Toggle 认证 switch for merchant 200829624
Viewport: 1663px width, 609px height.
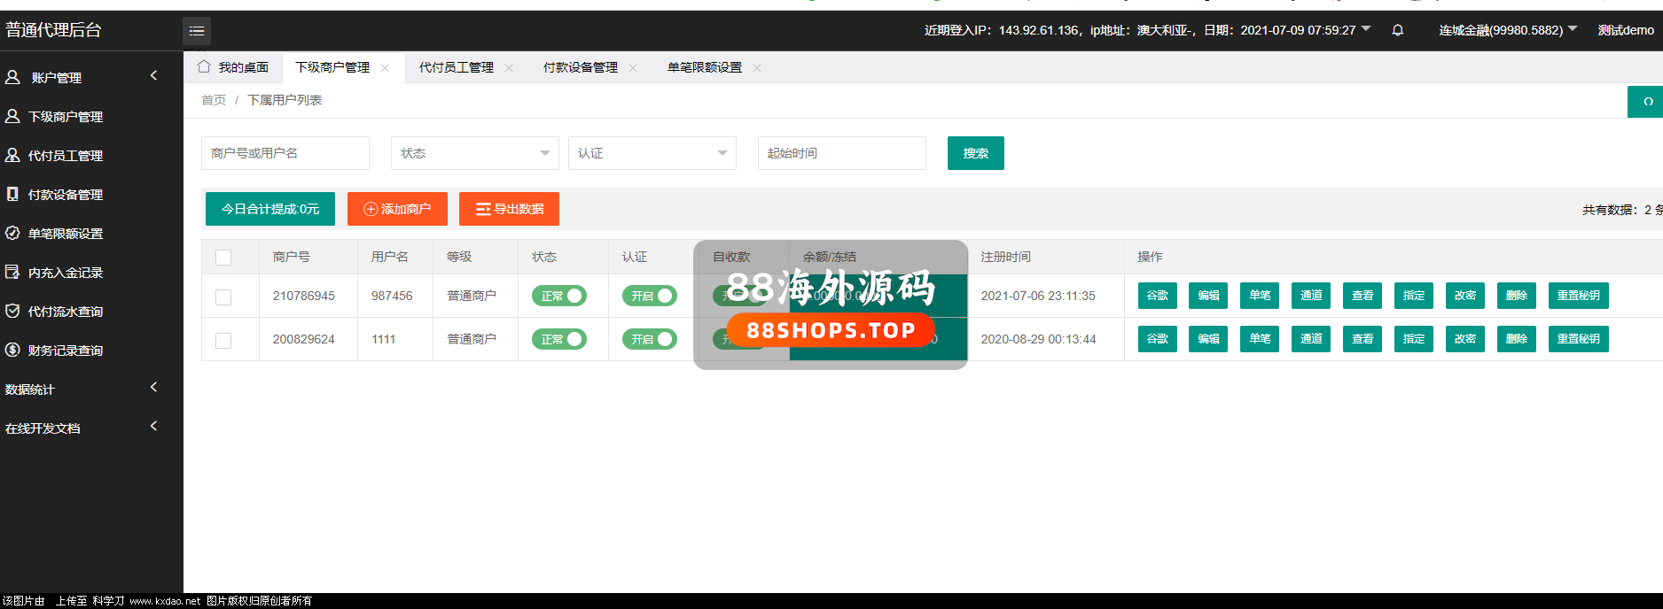point(649,339)
